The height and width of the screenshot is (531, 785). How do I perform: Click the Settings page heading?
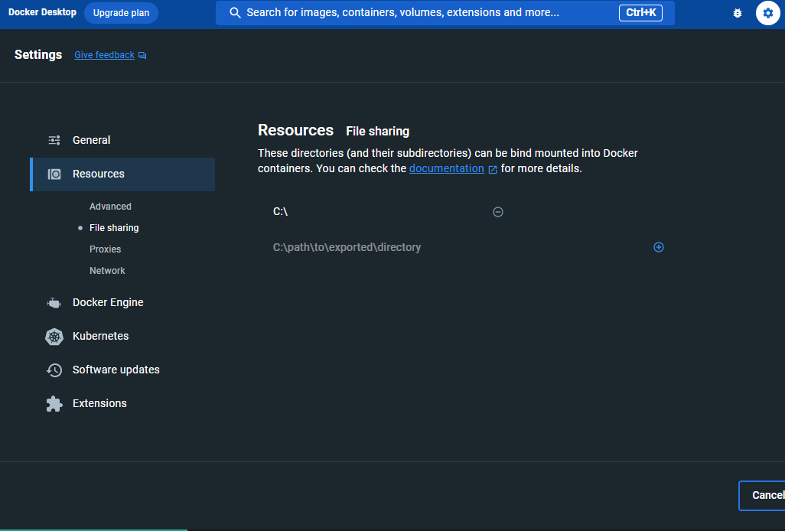pyautogui.click(x=38, y=54)
